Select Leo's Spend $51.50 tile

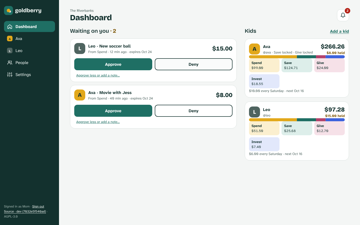pyautogui.click(x=264, y=128)
